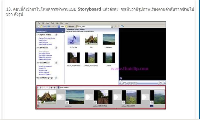Click the Narrate Timeline microphone icon
200x120 pixels.
(40, 88)
